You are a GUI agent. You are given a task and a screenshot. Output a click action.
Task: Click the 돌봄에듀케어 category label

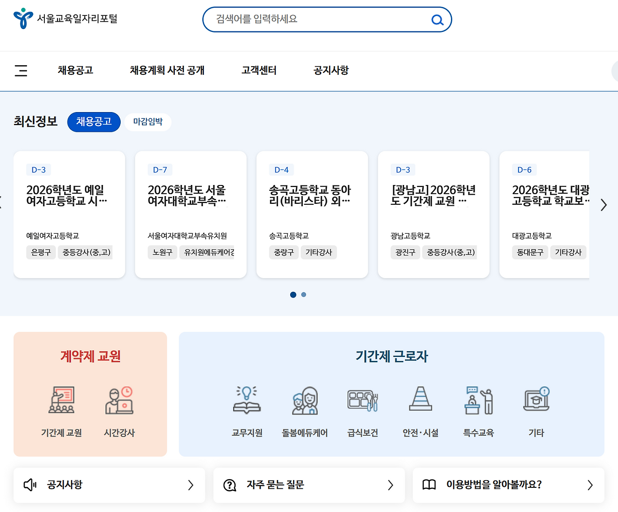(x=305, y=433)
